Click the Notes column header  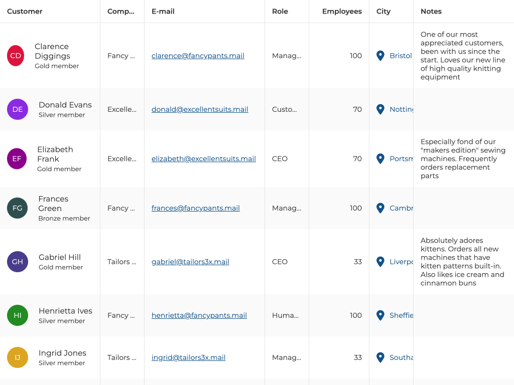pyautogui.click(x=431, y=12)
